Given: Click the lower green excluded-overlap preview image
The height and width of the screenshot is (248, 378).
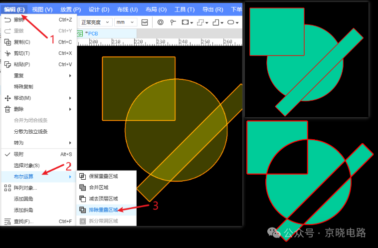Looking at the screenshot, I should point(310,181).
